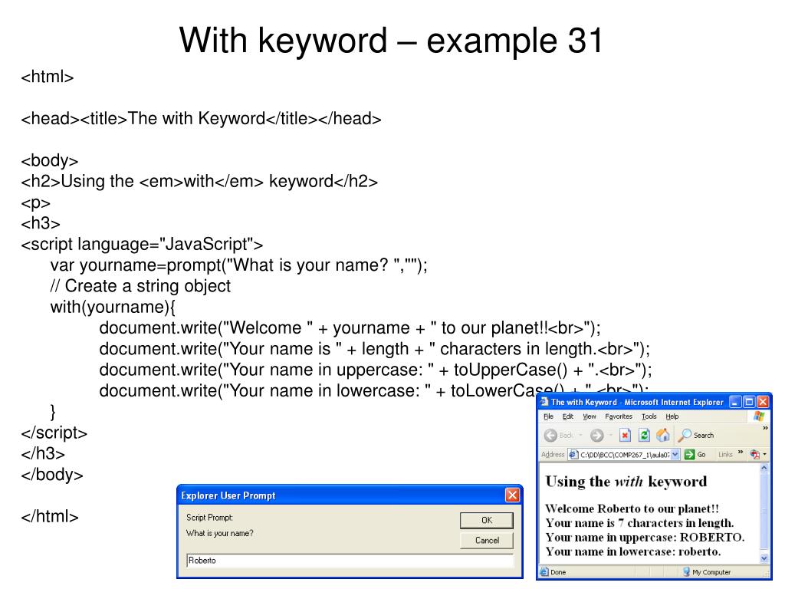Viewport: 785px width, 589px height.
Task: Minimize the Internet Explorer window
Action: point(735,402)
